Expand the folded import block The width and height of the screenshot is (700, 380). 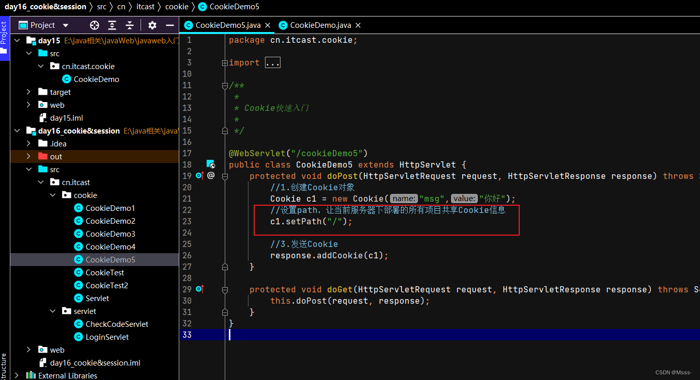[225, 63]
